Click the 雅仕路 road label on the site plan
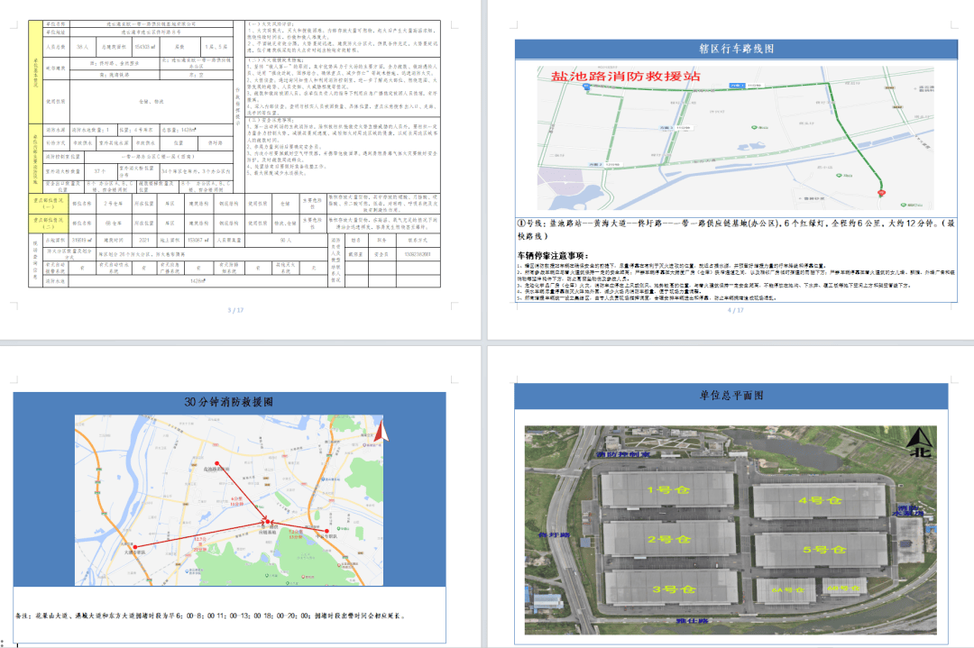Viewport: 974px width, 648px height. point(693,620)
